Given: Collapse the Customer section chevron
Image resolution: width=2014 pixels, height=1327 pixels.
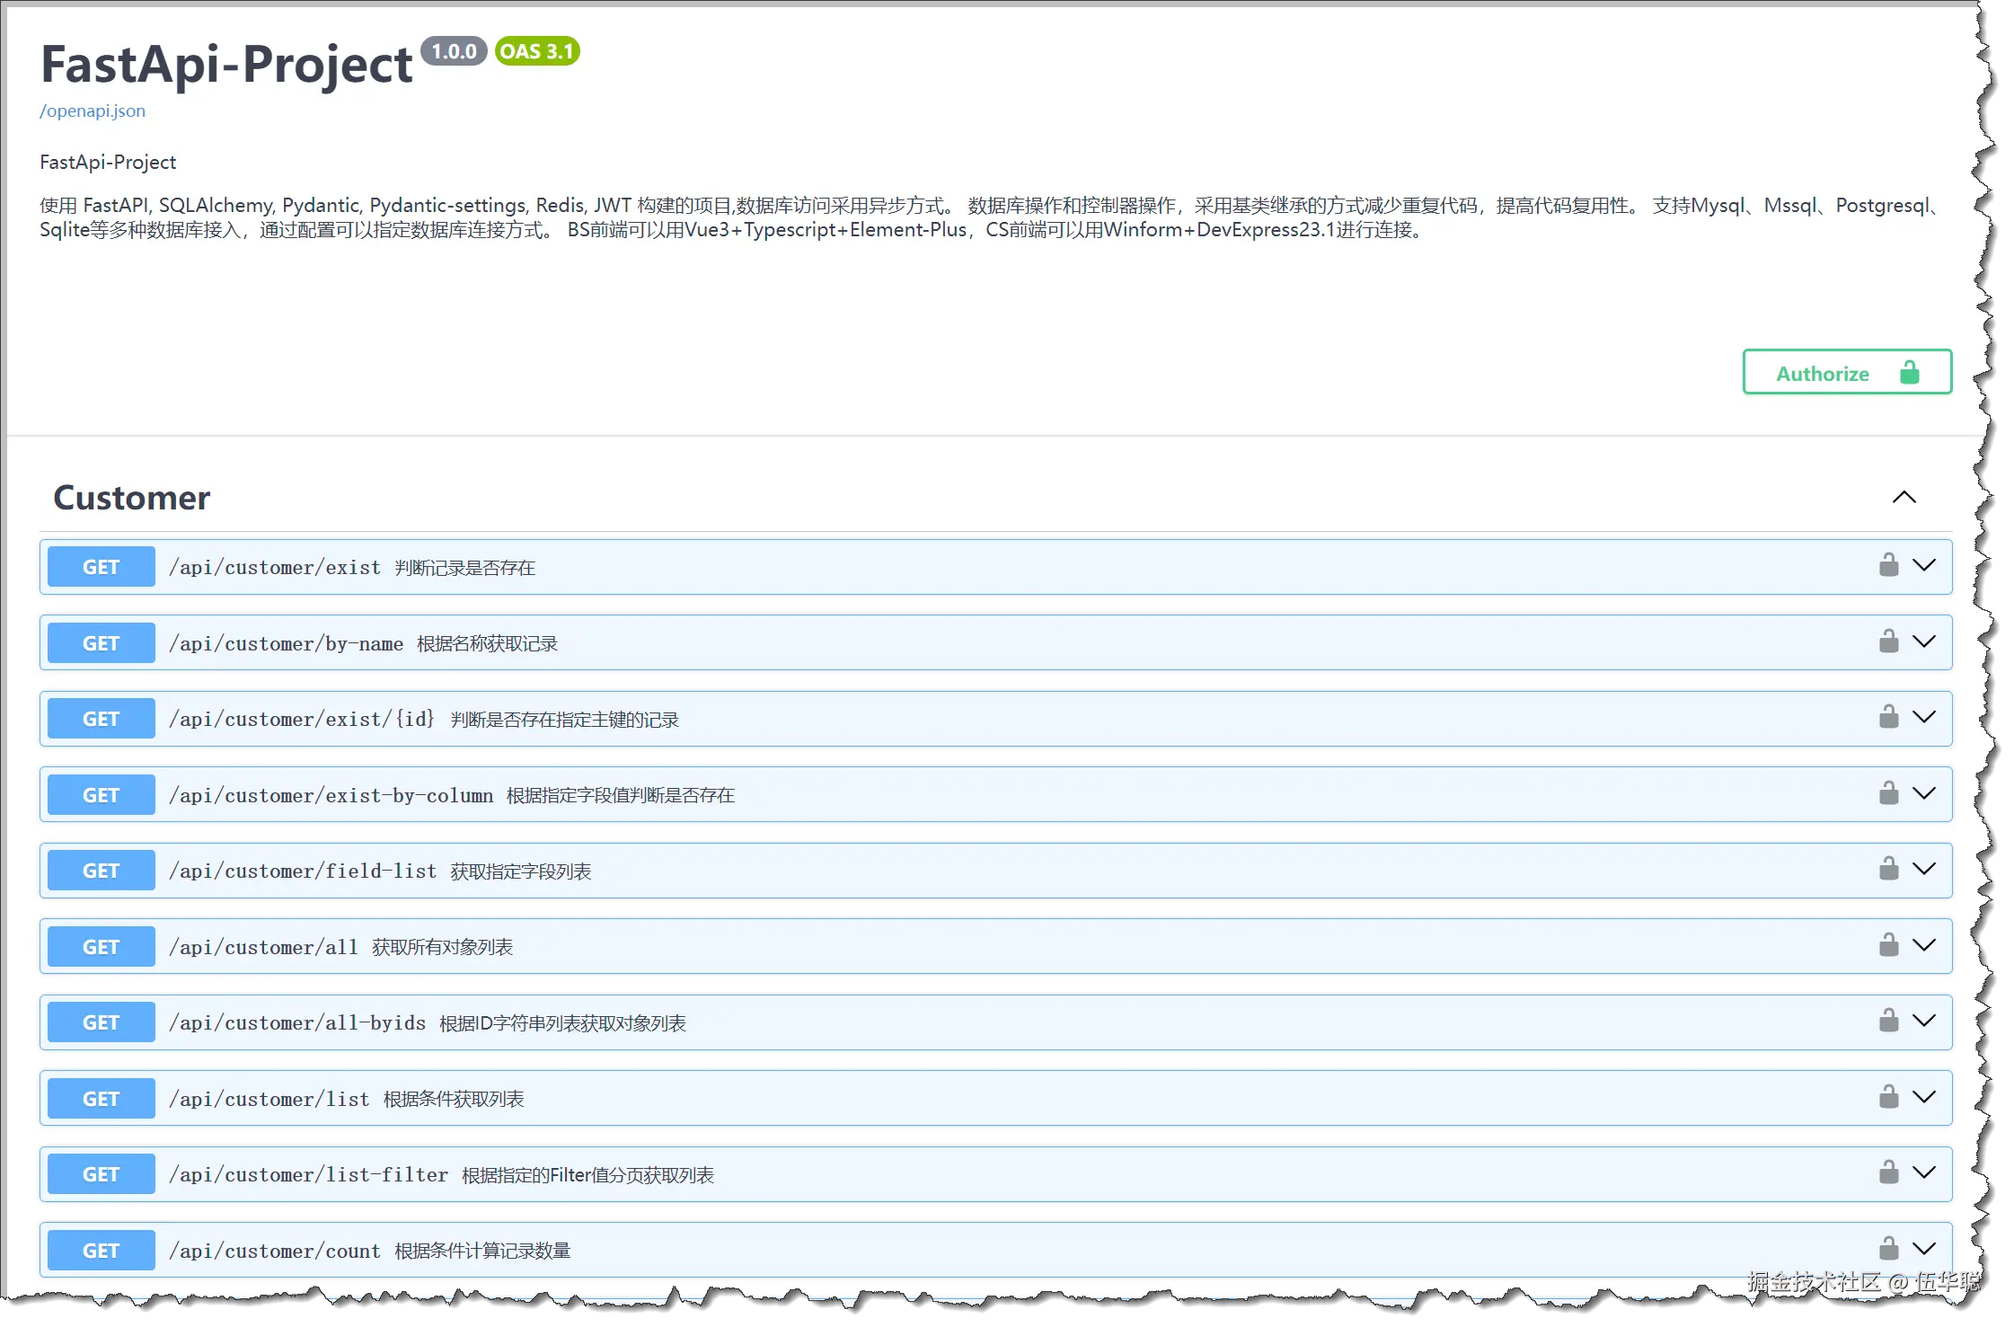Looking at the screenshot, I should (1904, 498).
